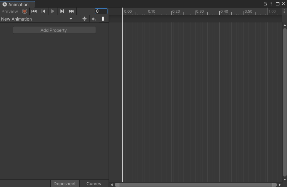287x187 pixels.
Task: Jump to the last keyframe
Action: (x=72, y=11)
